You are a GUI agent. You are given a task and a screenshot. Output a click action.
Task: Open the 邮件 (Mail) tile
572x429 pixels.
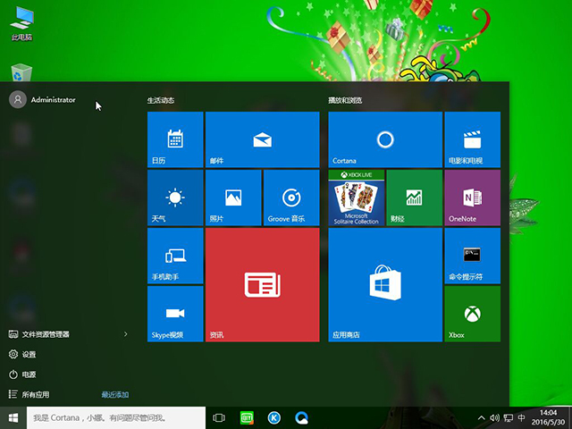click(262, 139)
